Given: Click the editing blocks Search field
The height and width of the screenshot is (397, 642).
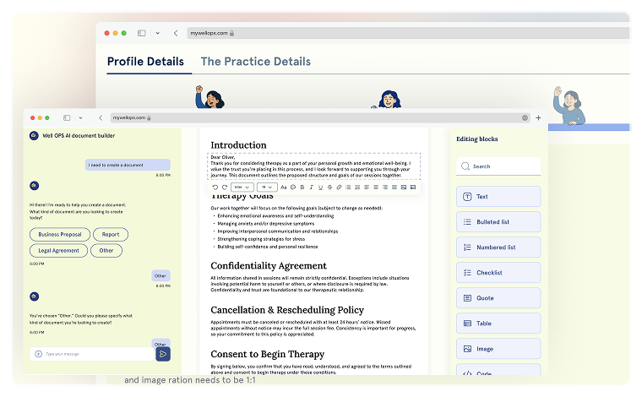Looking at the screenshot, I should (498, 166).
